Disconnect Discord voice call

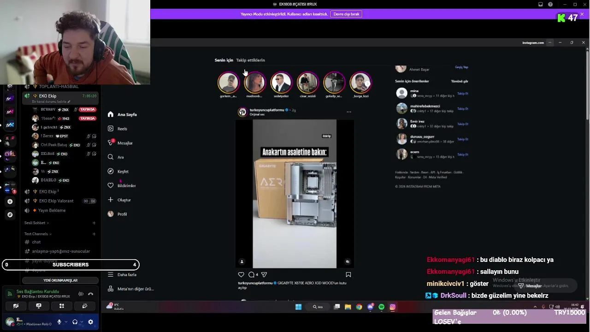[90, 294]
